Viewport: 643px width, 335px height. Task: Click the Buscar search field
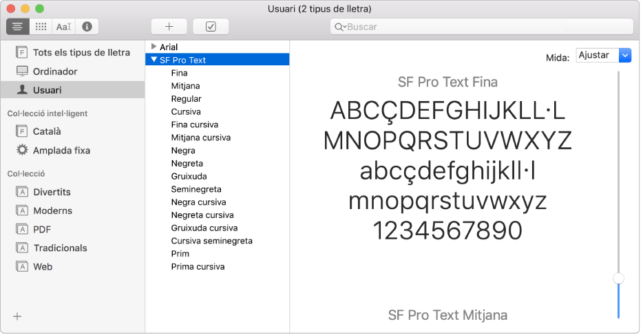pos(482,27)
